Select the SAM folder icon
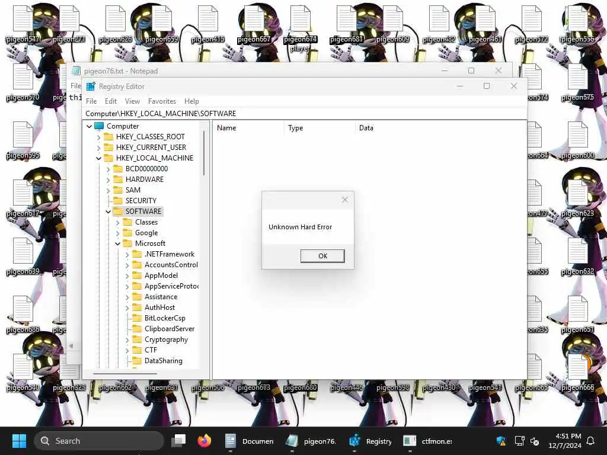 (118, 190)
